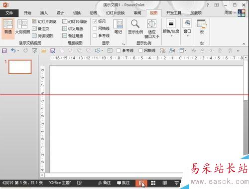249x189 pixels.
Task: Switch to the 设计 Design tab
Action: [x=60, y=13]
